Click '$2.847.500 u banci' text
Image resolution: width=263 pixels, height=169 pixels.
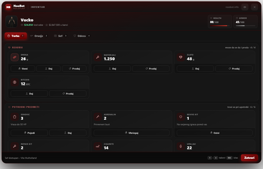pyautogui.click(x=59, y=25)
